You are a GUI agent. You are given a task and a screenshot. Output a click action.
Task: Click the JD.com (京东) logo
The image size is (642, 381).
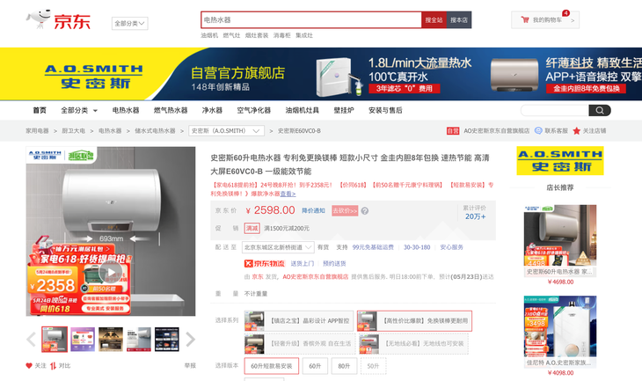point(58,20)
